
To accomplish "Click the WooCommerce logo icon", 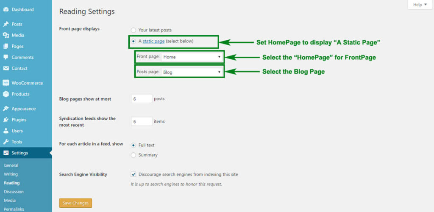I will pyautogui.click(x=6, y=83).
